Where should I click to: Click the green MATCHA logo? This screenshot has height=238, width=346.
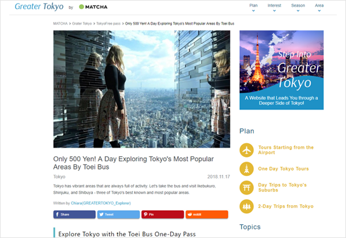(93, 7)
